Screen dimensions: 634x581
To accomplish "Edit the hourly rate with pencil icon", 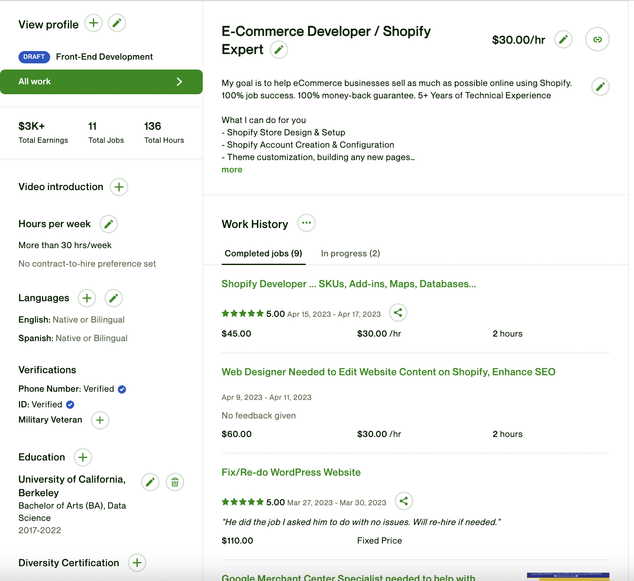I will click(x=563, y=40).
